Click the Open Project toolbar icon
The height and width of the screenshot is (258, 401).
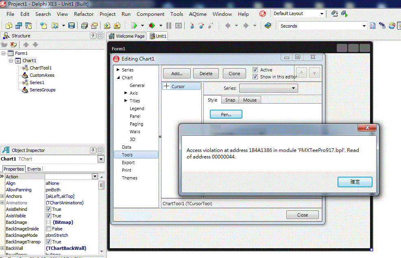coord(94,26)
